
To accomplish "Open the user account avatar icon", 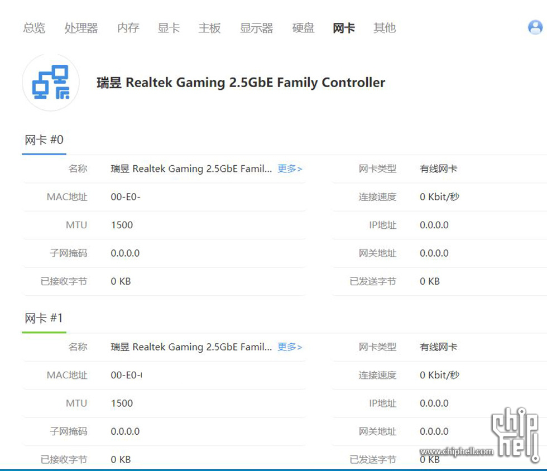I will [x=535, y=27].
